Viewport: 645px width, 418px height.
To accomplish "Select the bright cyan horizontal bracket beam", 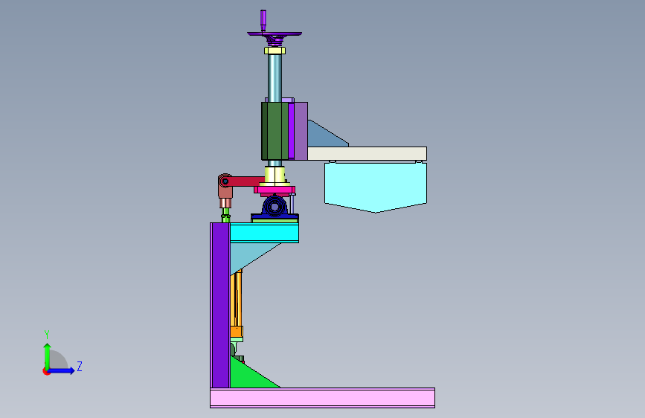I will pos(264,233).
